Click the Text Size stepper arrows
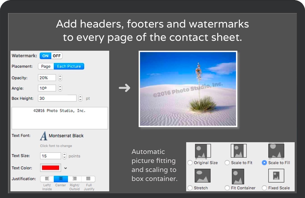 point(64,156)
